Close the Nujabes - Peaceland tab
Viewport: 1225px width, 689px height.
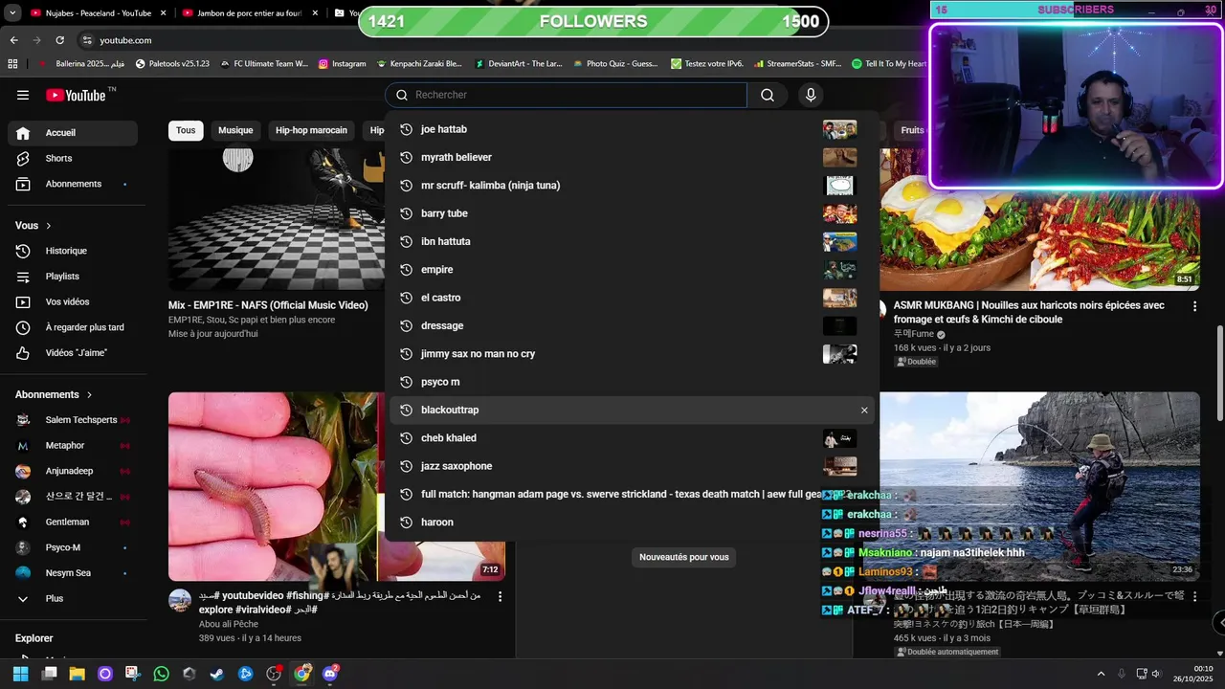coord(163,13)
